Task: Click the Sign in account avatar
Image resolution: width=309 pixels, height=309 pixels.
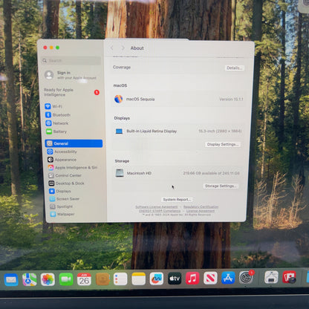Action: click(x=49, y=75)
